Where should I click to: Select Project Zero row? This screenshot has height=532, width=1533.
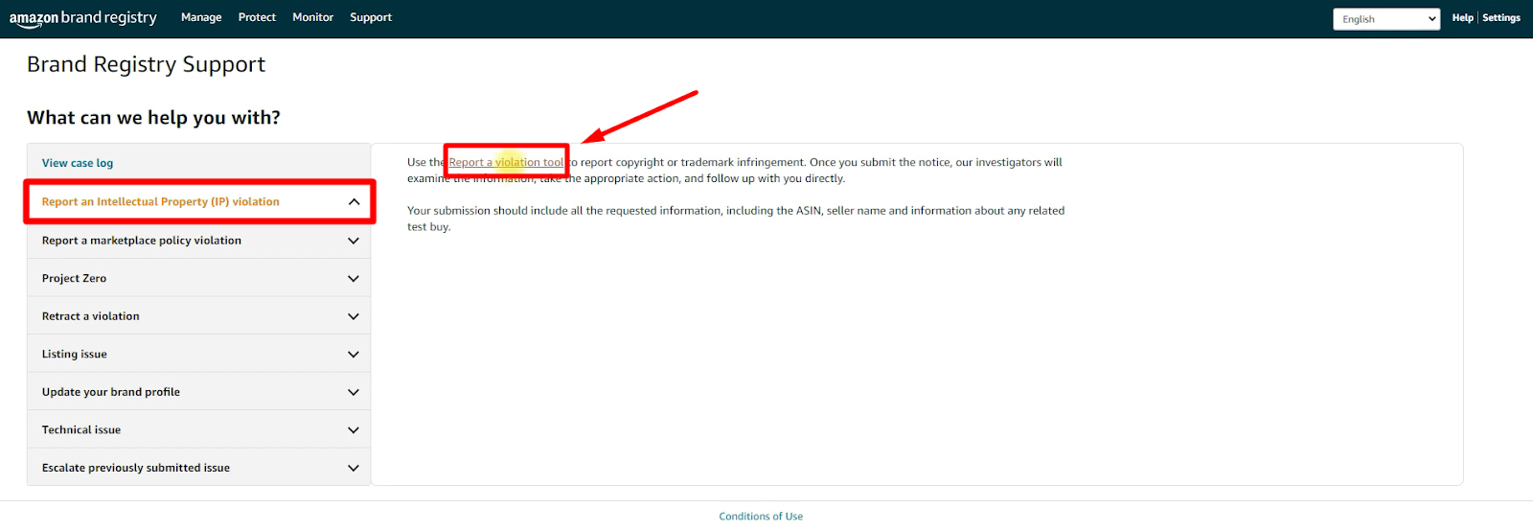click(x=199, y=278)
